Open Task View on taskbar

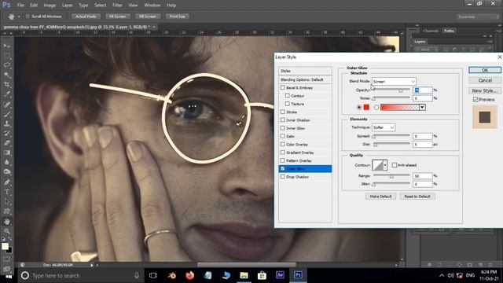tap(153, 275)
